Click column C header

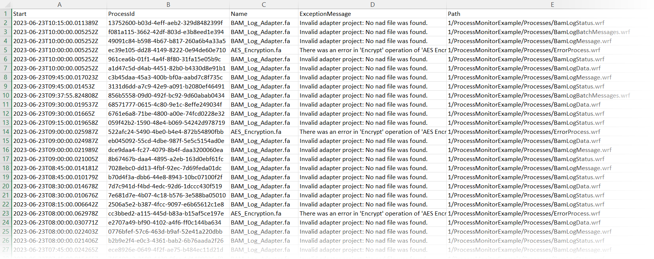pyautogui.click(x=264, y=5)
